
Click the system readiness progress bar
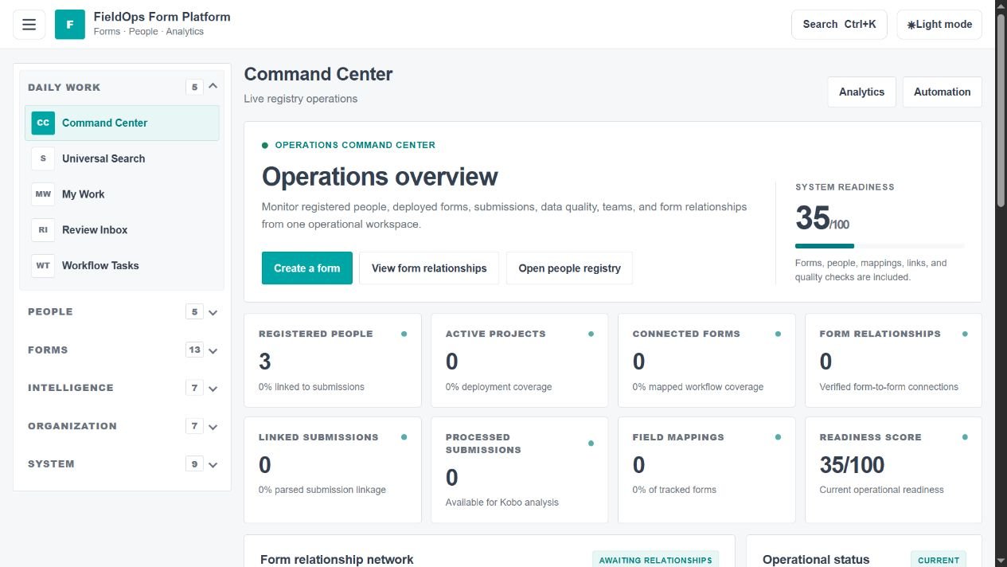880,246
